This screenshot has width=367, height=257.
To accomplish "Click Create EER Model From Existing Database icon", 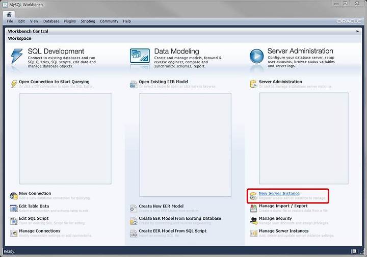I will (134, 220).
